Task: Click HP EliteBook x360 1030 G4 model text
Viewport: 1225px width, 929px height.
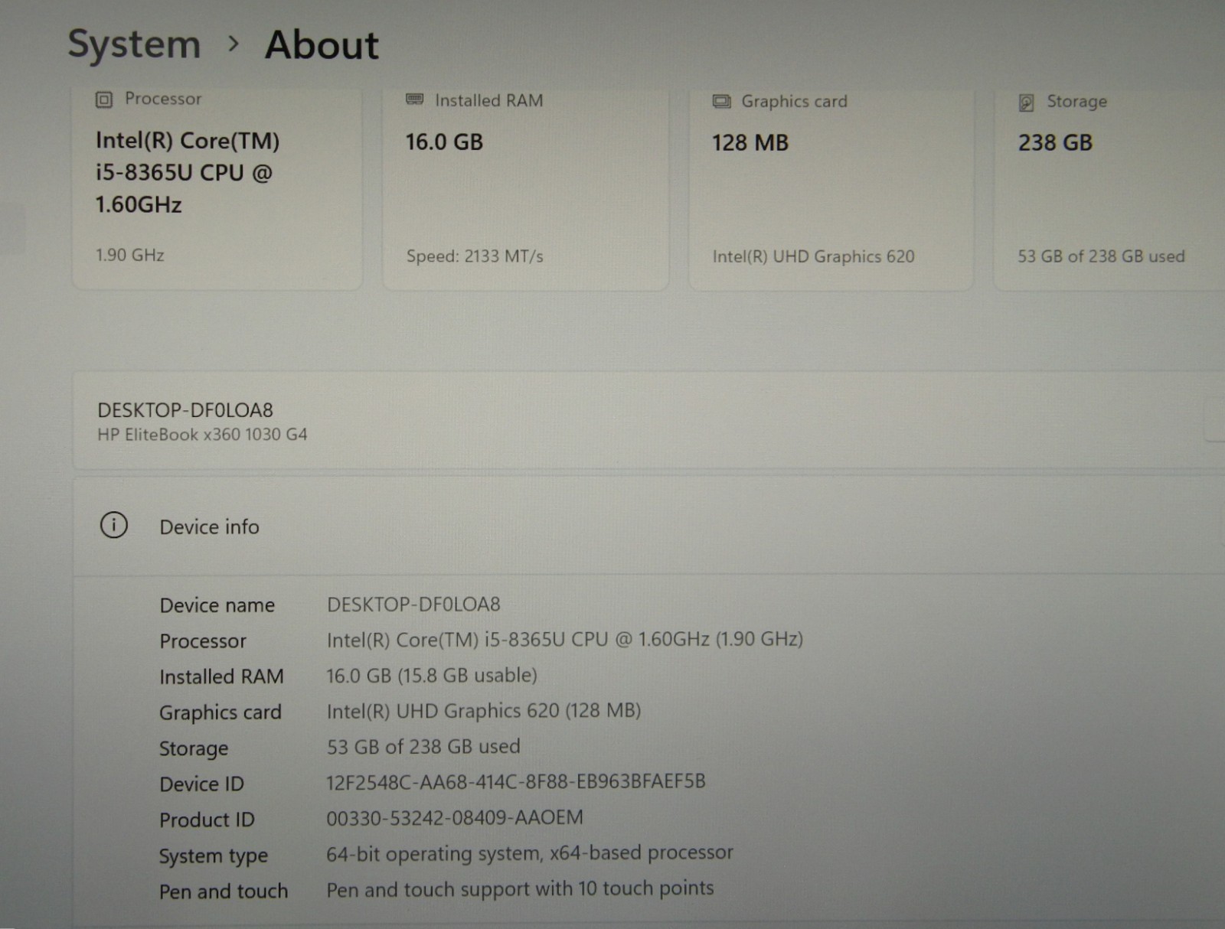Action: pos(202,435)
